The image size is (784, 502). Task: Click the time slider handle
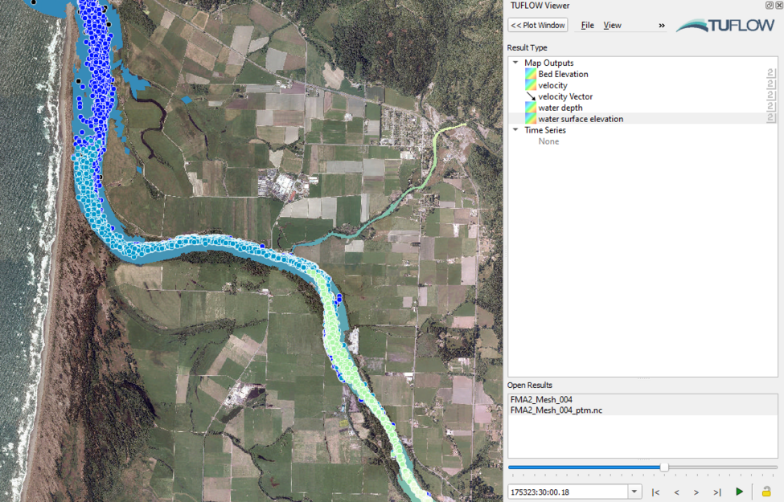[664, 467]
